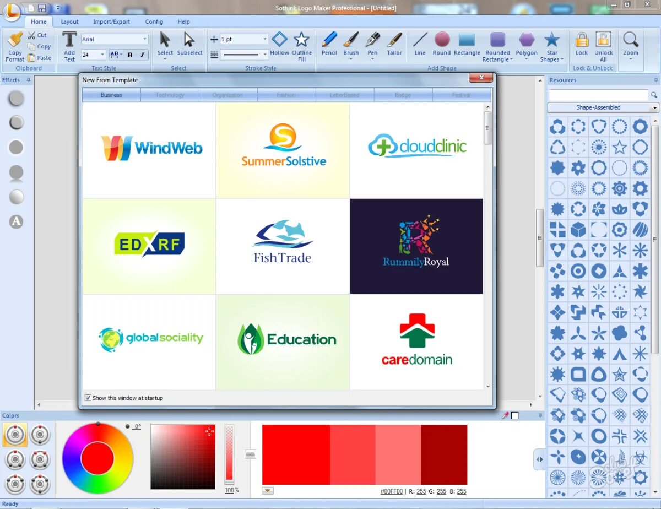Pick the dark red last color swatch
The width and height of the screenshot is (661, 509).
click(444, 454)
